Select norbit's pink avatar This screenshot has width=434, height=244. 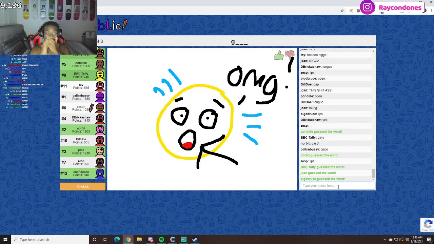100,129
